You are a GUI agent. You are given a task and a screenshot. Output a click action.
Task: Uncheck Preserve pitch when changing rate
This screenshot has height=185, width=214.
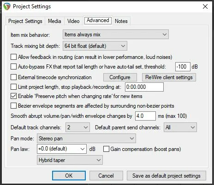[x=13, y=96]
